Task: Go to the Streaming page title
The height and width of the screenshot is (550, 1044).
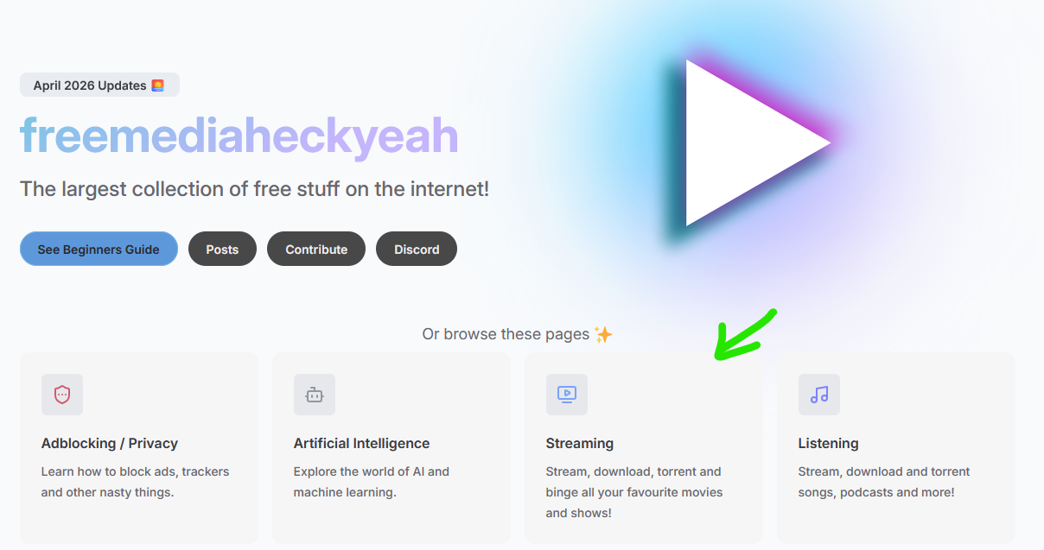Action: point(580,443)
